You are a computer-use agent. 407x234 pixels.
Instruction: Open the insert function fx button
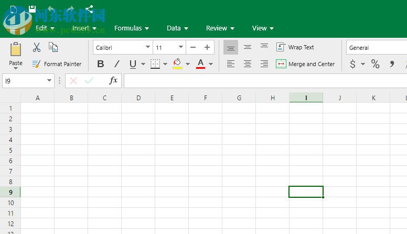[113, 80]
